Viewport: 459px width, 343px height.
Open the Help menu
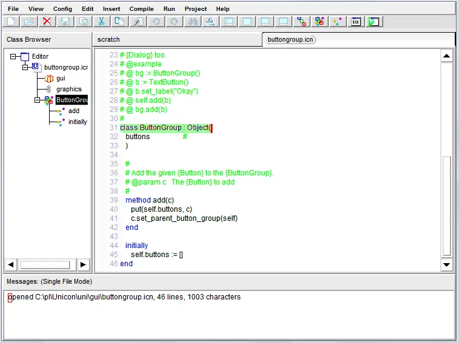click(x=222, y=9)
